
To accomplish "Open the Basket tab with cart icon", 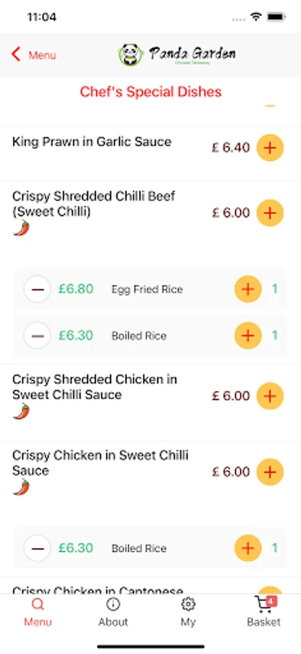I will [263, 611].
